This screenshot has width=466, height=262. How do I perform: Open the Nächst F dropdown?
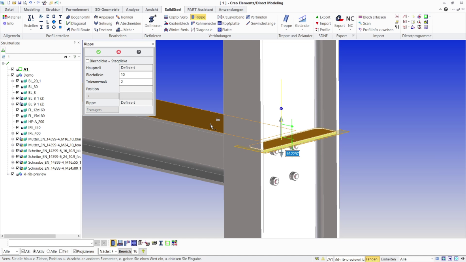[108, 251]
